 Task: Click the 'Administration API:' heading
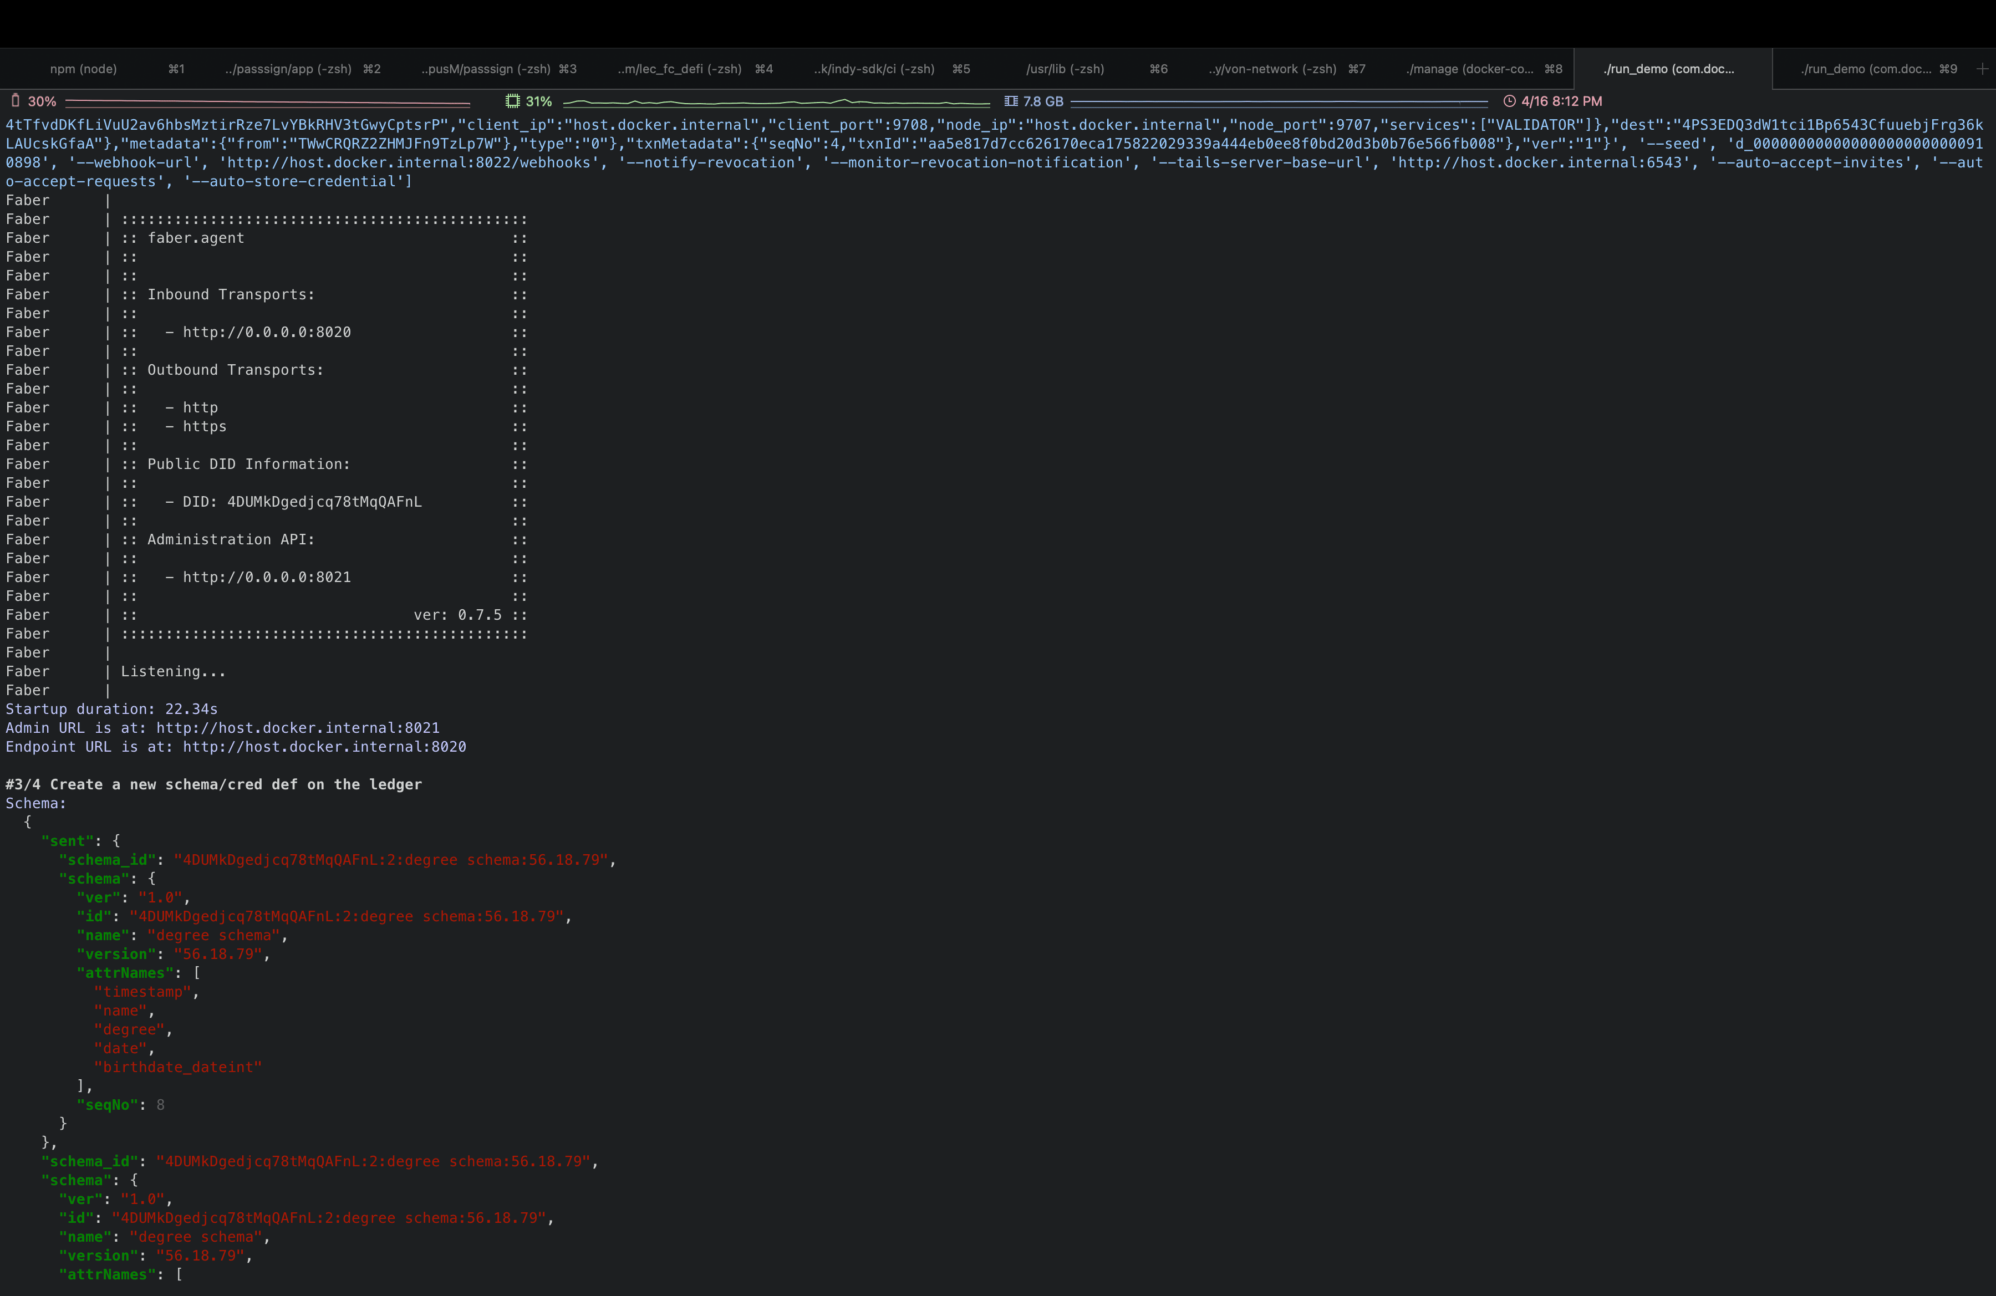click(x=231, y=540)
